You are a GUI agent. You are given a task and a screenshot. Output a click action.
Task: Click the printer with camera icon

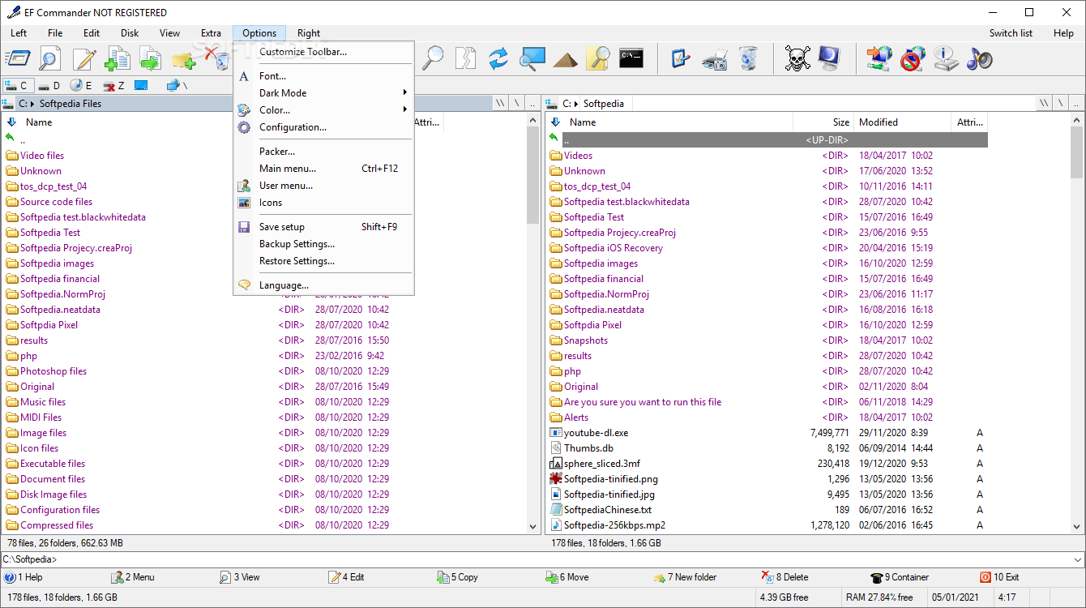(715, 58)
